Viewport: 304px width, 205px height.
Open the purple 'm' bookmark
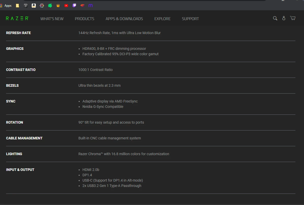(91, 6)
